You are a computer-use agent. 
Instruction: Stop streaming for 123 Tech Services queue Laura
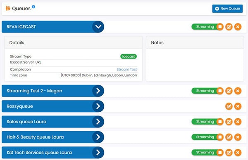(220, 153)
